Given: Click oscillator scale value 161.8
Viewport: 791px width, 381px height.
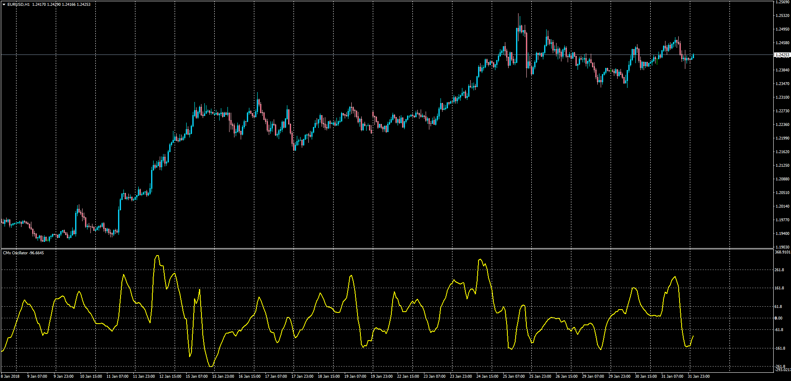Looking at the screenshot, I should point(779,288).
